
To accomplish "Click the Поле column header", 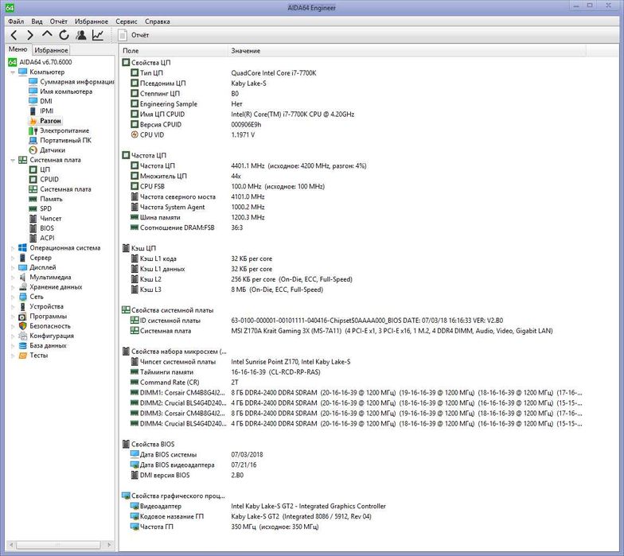I will click(x=174, y=51).
